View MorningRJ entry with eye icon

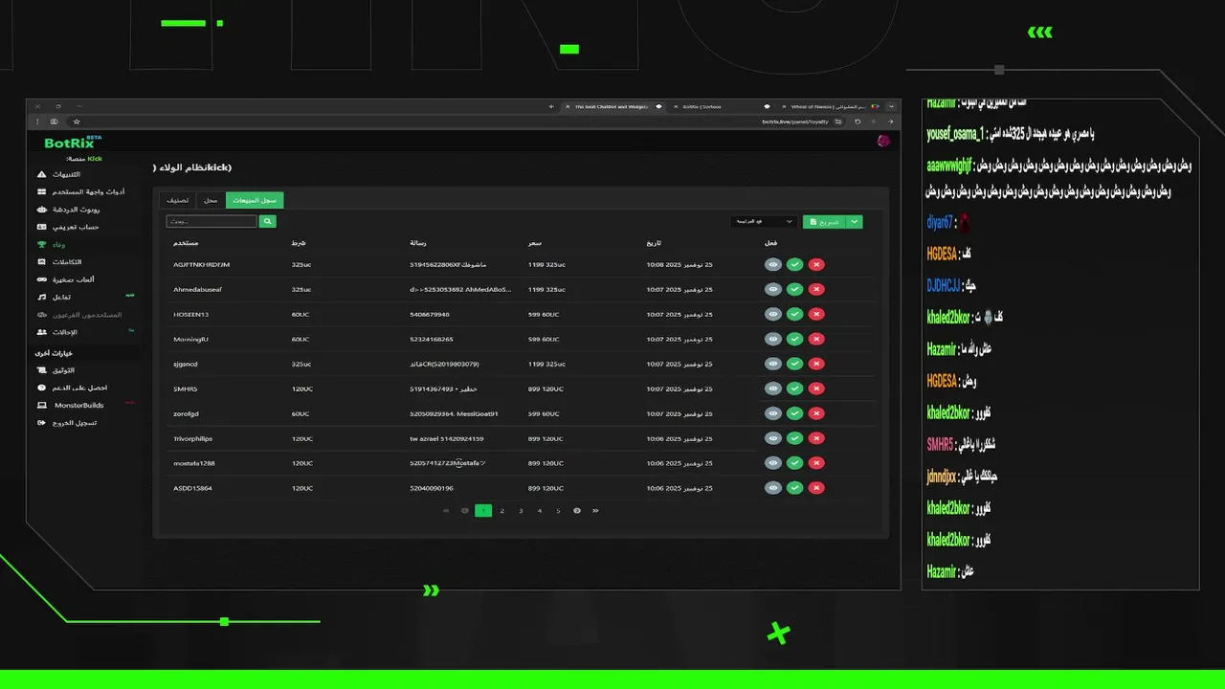click(773, 339)
